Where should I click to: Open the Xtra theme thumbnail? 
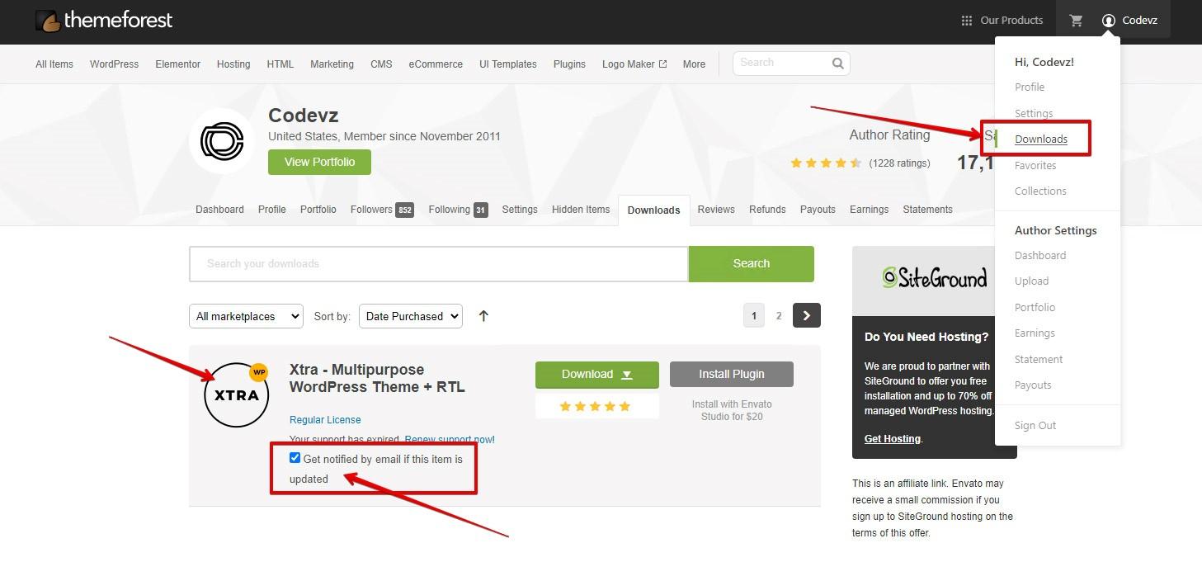[237, 394]
